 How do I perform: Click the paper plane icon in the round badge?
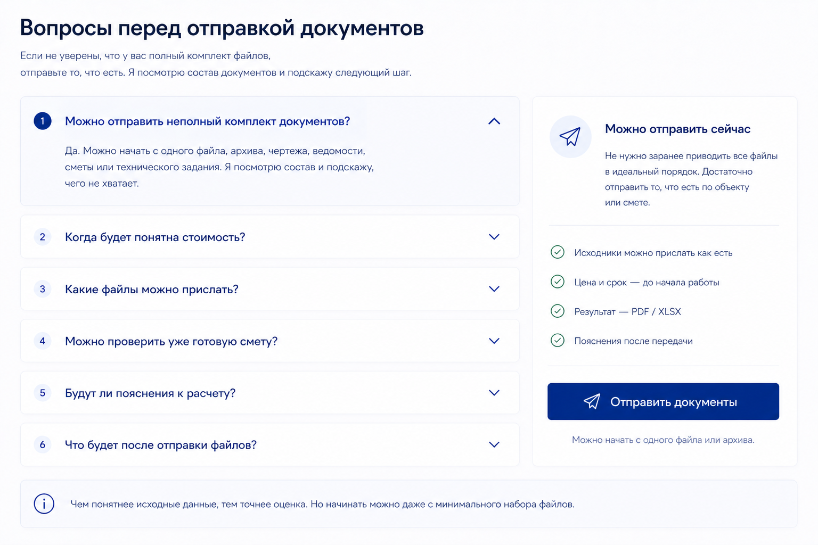tap(570, 137)
